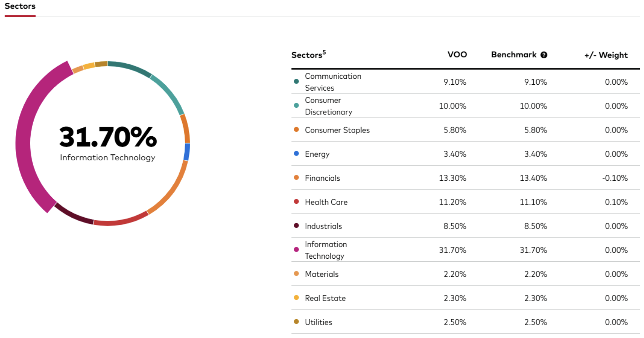The image size is (644, 338).
Task: Click the Communication Services color dot
Action: pyautogui.click(x=296, y=82)
